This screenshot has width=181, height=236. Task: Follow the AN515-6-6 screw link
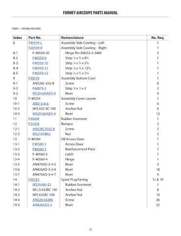point(41,104)
